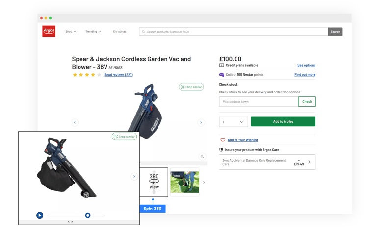Click the £100.00 price
The height and width of the screenshot is (232, 368).
click(230, 59)
